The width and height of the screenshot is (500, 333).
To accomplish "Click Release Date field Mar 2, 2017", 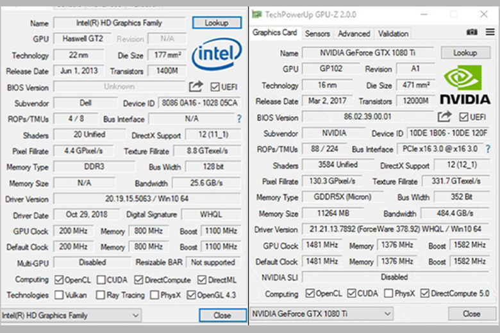I will click(x=327, y=101).
